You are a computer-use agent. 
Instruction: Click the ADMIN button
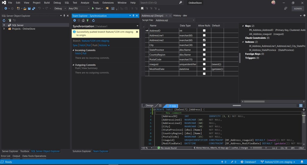298,8
